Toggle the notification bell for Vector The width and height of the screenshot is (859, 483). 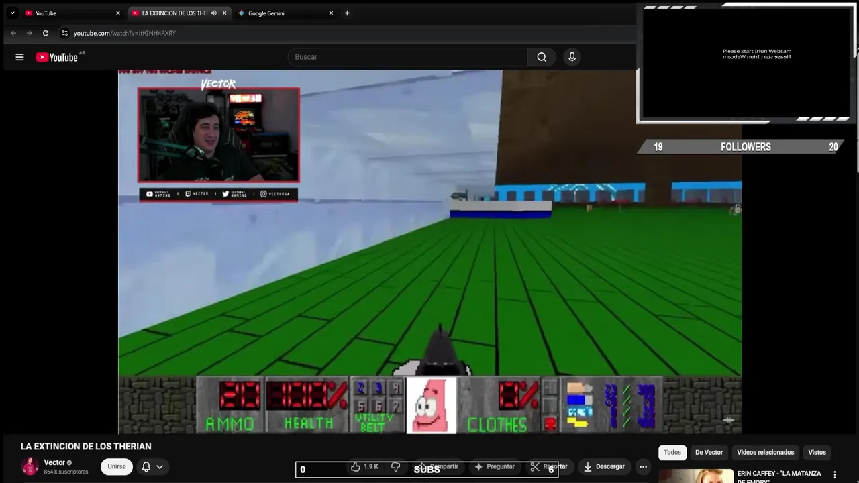(x=146, y=466)
